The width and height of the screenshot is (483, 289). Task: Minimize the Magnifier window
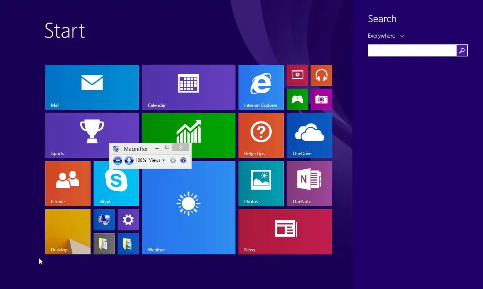click(x=157, y=148)
